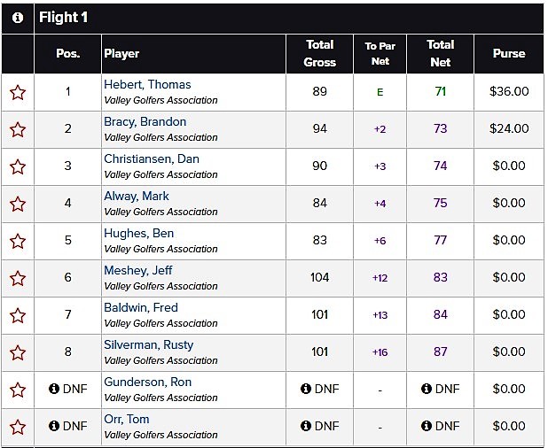Star Tom Orr's row
The image size is (548, 448).
(x=17, y=427)
